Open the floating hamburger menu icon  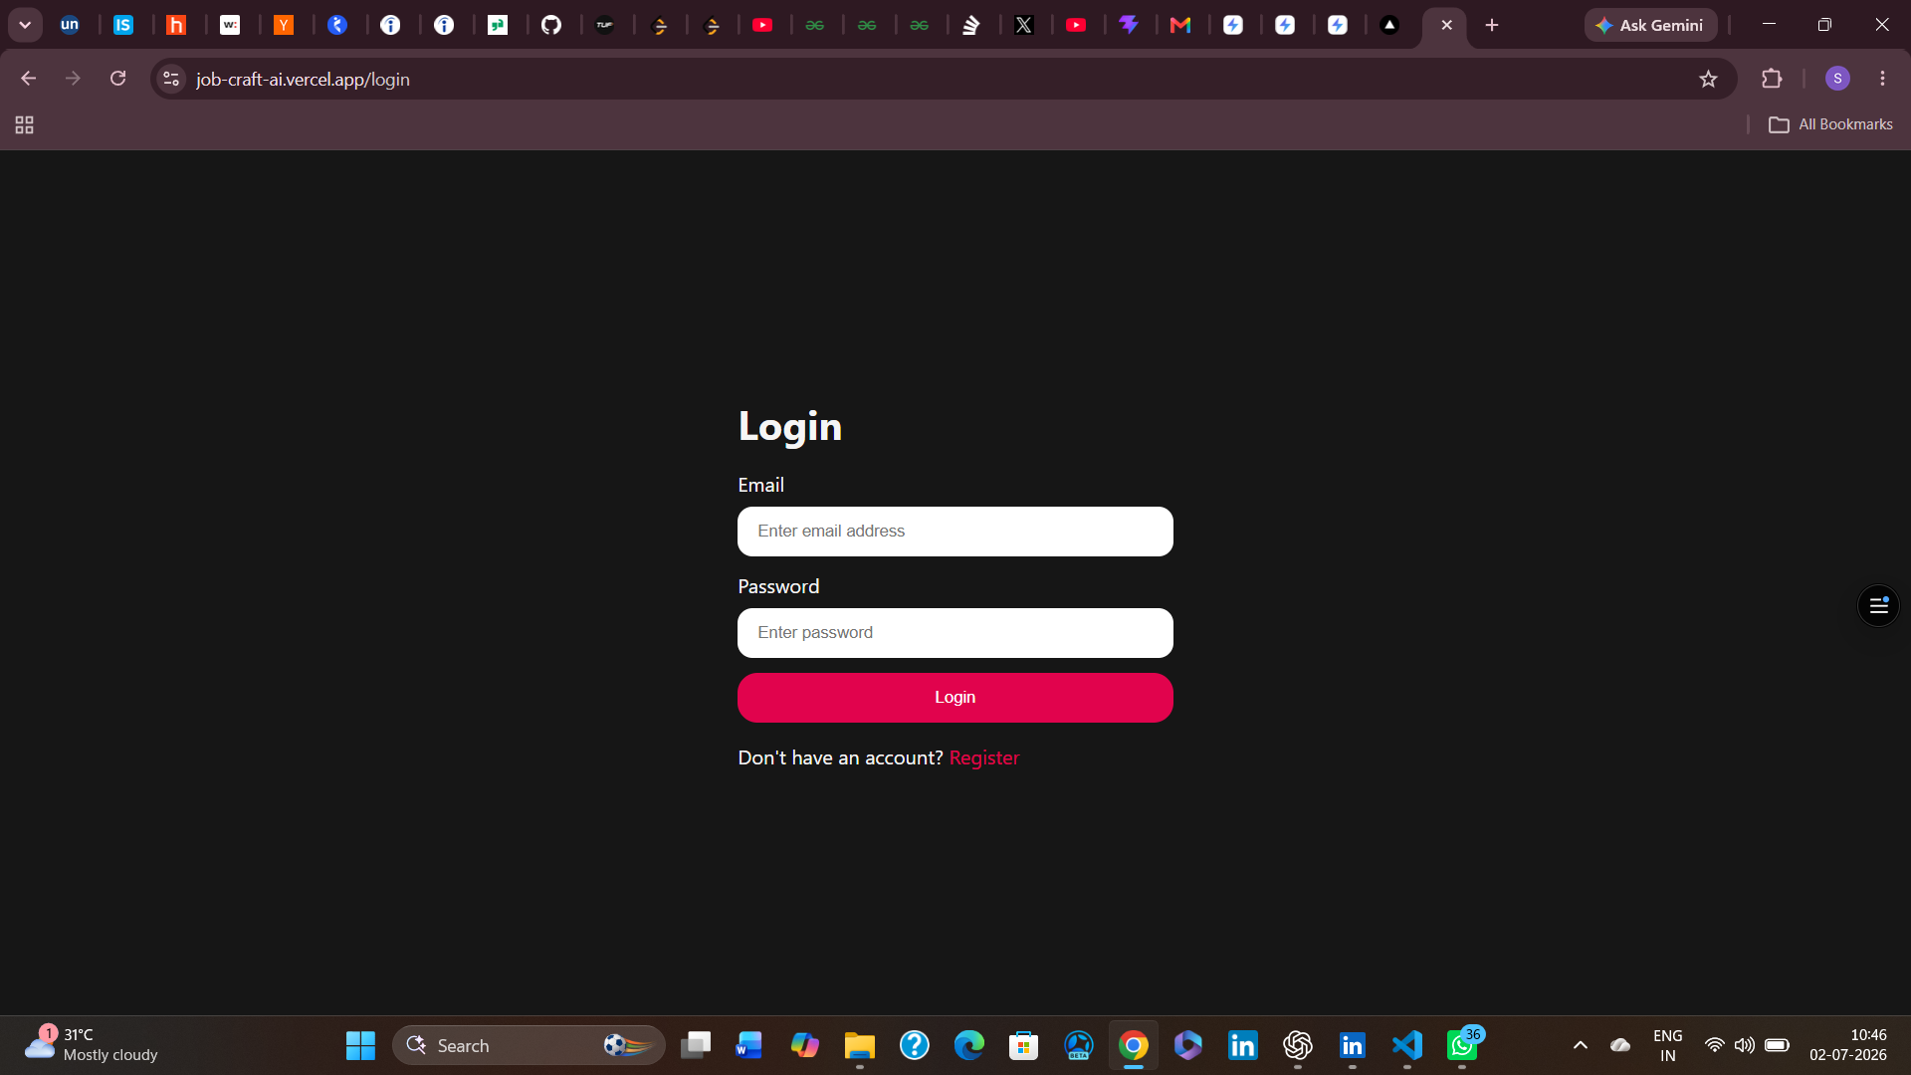click(1878, 605)
